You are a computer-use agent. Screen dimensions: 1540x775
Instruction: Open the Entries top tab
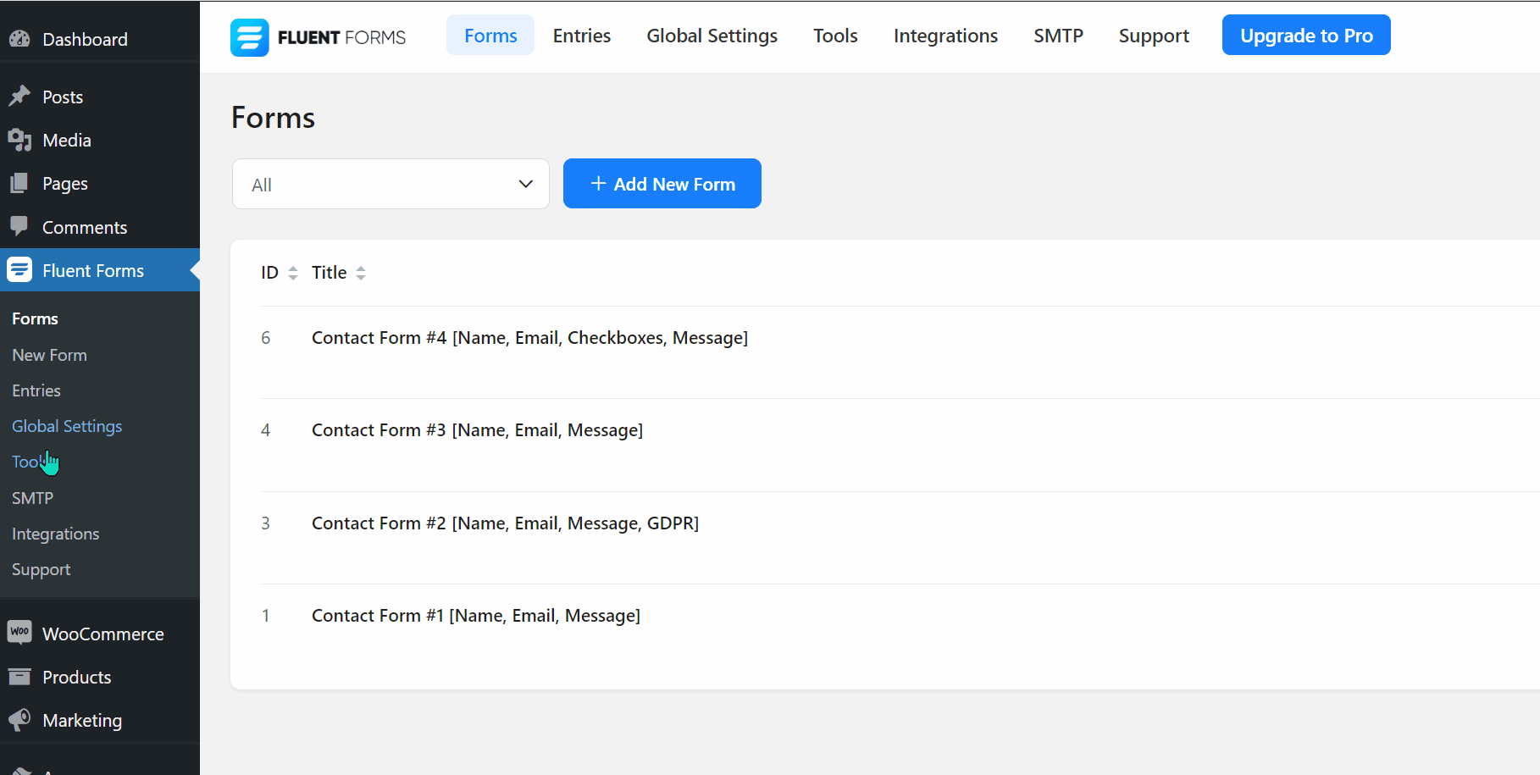click(582, 36)
